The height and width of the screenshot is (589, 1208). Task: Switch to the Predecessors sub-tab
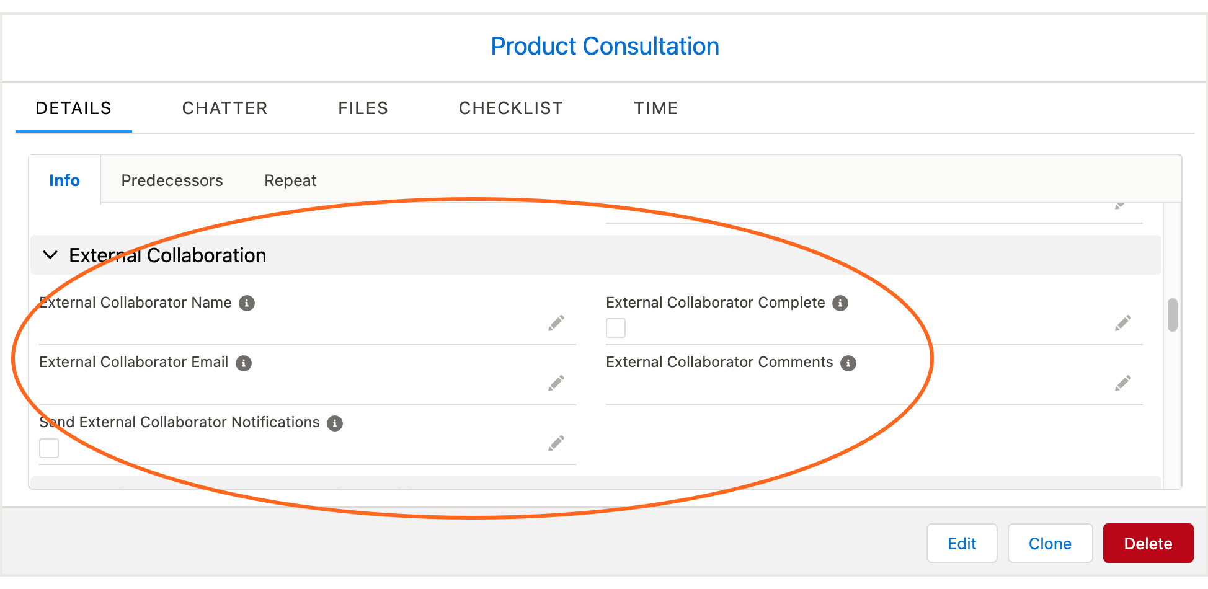click(172, 180)
